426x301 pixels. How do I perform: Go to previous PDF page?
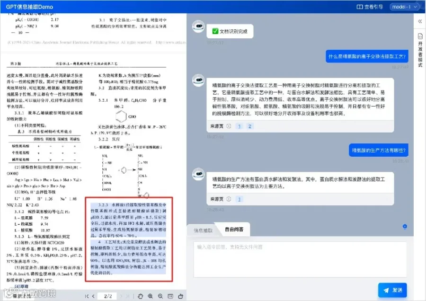click(x=93, y=296)
